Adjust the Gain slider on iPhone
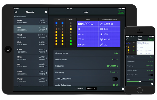 tap(140, 81)
